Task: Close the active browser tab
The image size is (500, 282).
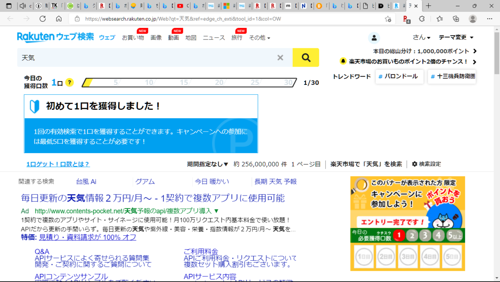Action: 416,6
